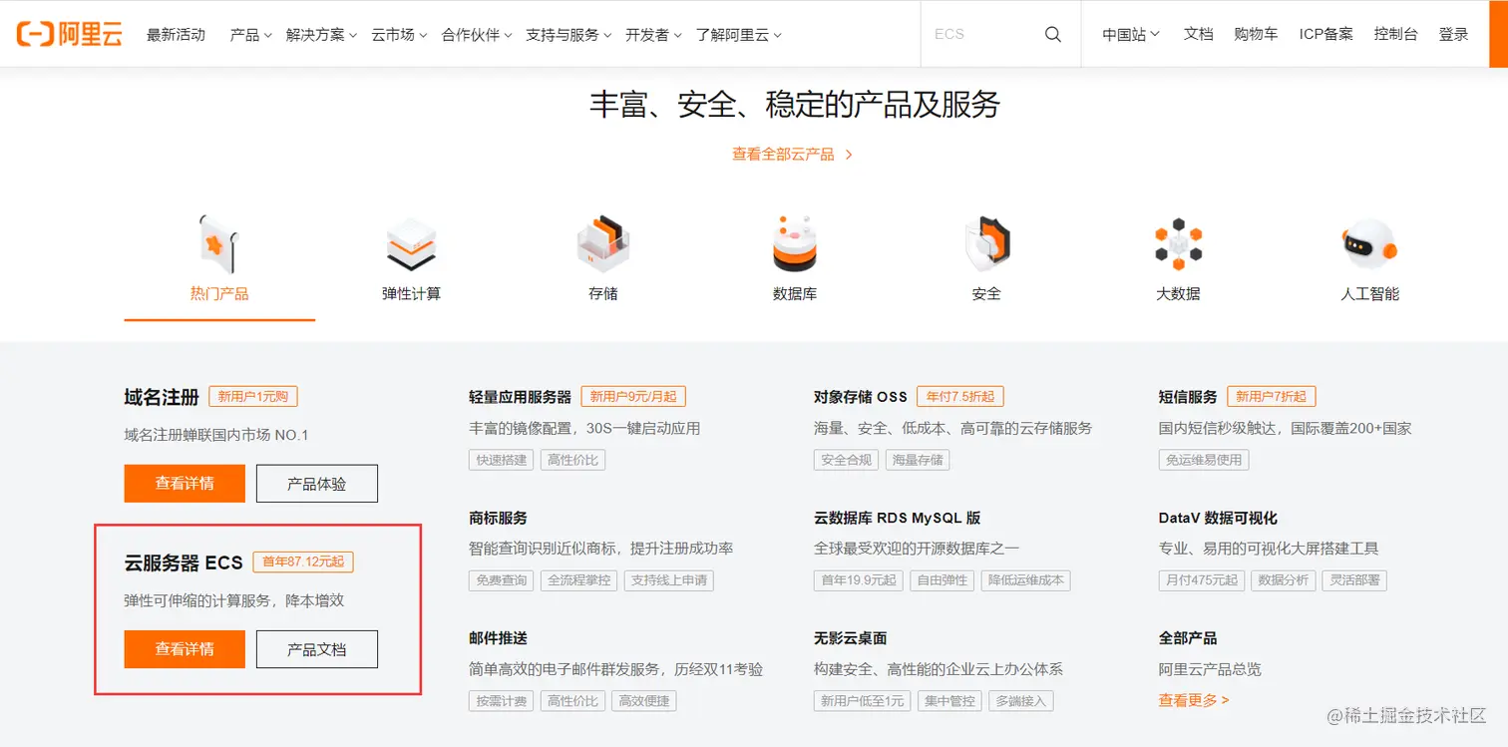Click the 产品体验 button

click(x=317, y=484)
